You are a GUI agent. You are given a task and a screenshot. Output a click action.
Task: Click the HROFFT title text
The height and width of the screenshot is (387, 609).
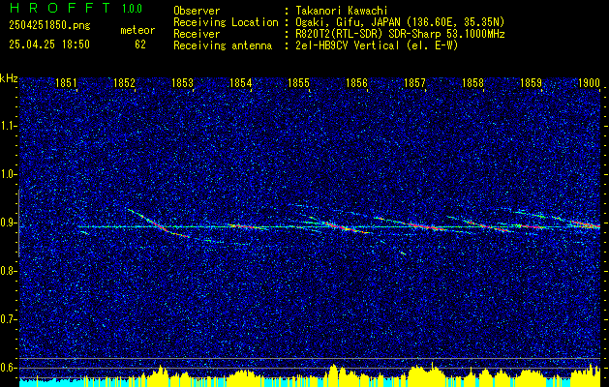click(x=60, y=8)
